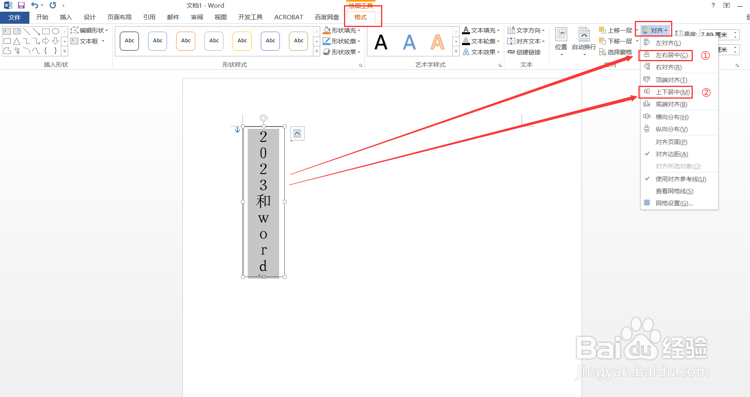Click the Text Box (文本框) icon
This screenshot has width=750, height=397.
(x=75, y=41)
